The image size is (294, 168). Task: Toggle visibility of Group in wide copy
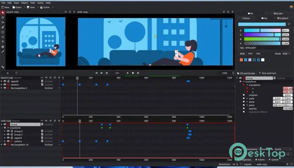5,124
